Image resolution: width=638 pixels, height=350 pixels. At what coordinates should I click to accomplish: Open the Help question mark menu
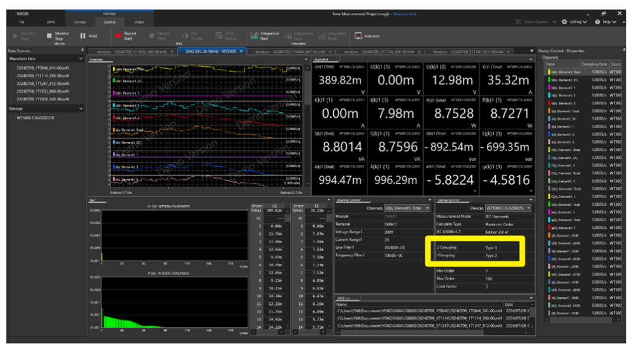pos(605,22)
